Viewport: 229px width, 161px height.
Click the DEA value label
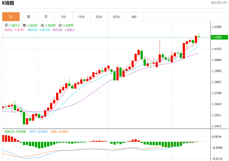pyautogui.click(x=60, y=132)
